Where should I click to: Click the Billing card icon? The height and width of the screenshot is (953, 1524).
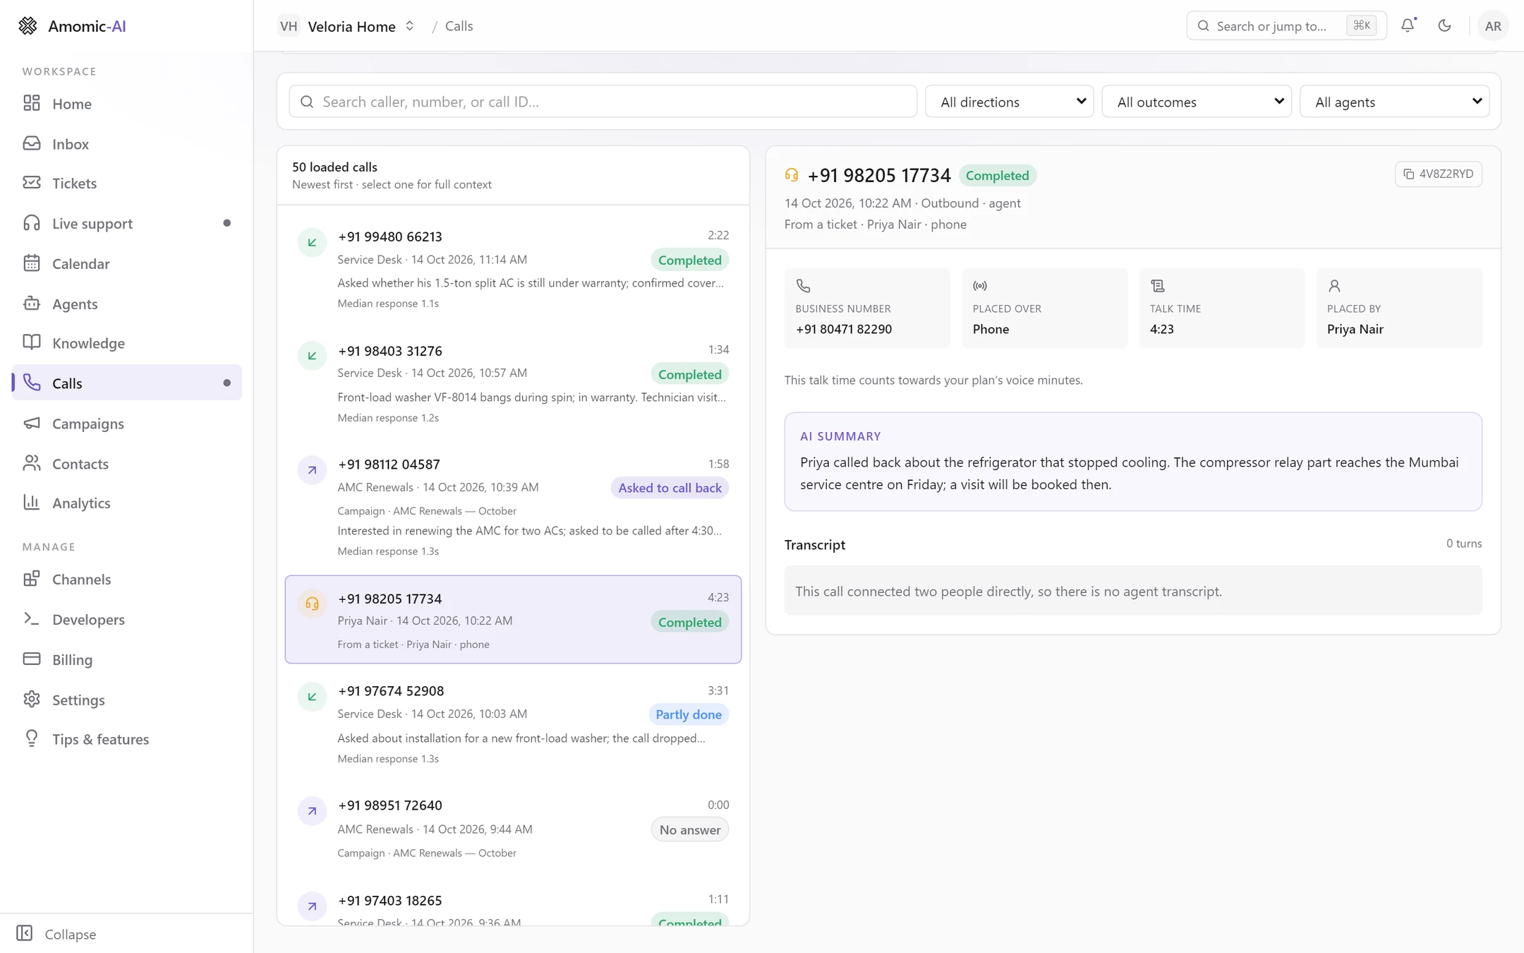[x=31, y=659]
